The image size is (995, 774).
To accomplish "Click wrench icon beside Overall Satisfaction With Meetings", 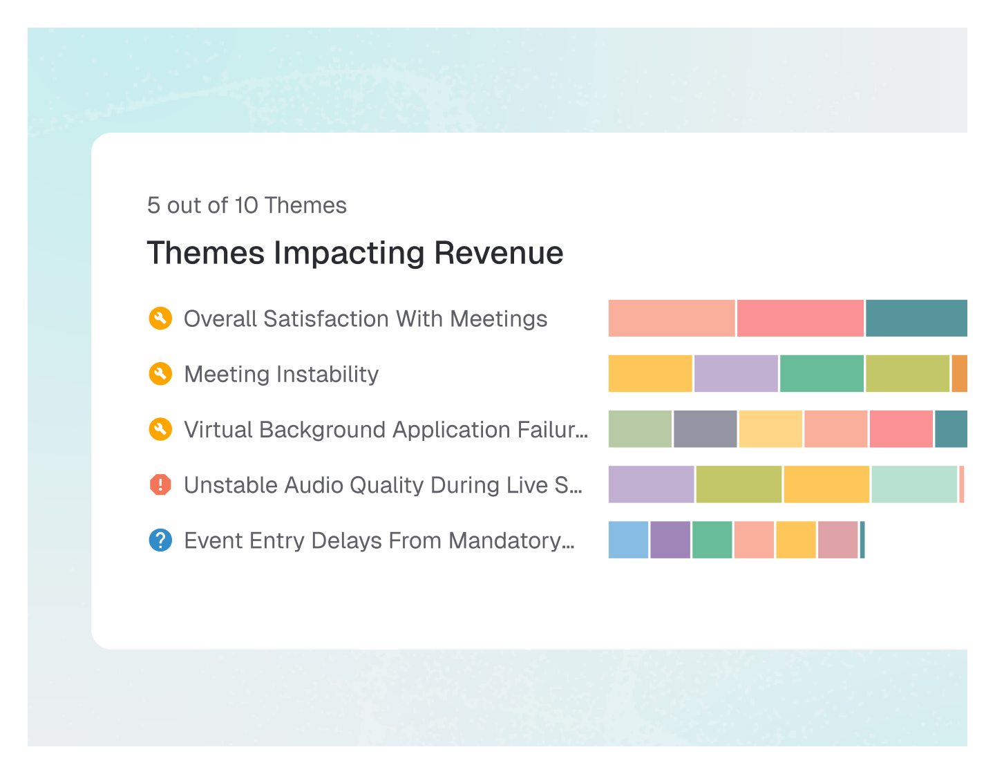I will point(160,319).
